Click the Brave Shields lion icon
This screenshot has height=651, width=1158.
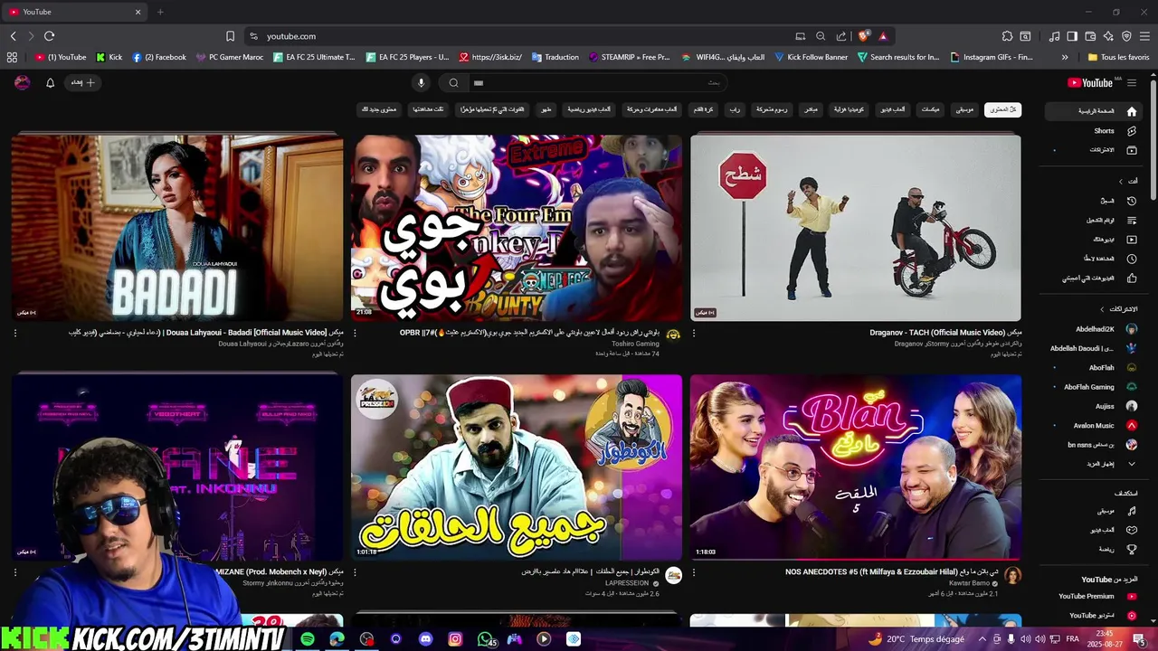(864, 36)
